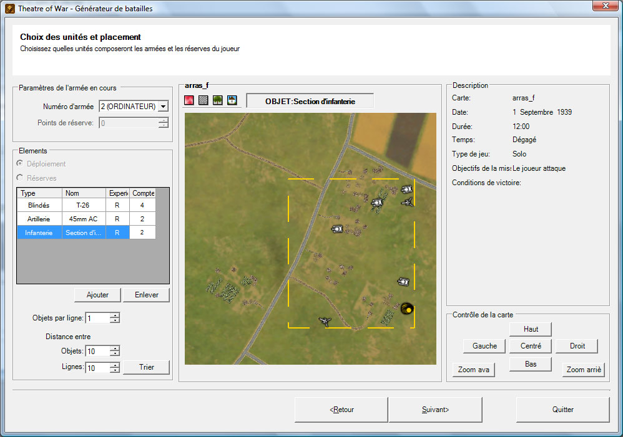Select the yellow-highlighted infantry unit on map
623x437 pixels.
coord(407,307)
